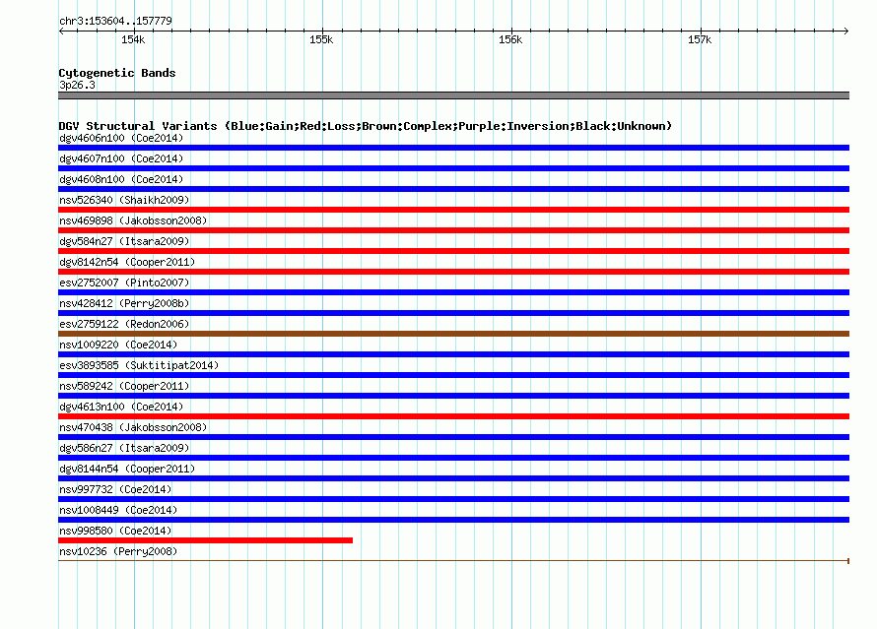Image resolution: width=877 pixels, height=629 pixels.
Task: Click the DGV Structural Variants track title
Action: [x=365, y=126]
